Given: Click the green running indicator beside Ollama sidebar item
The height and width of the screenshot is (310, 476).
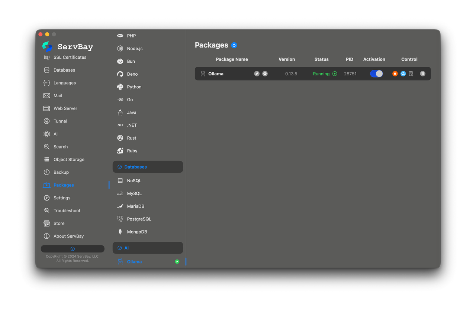Looking at the screenshot, I should click(x=177, y=262).
